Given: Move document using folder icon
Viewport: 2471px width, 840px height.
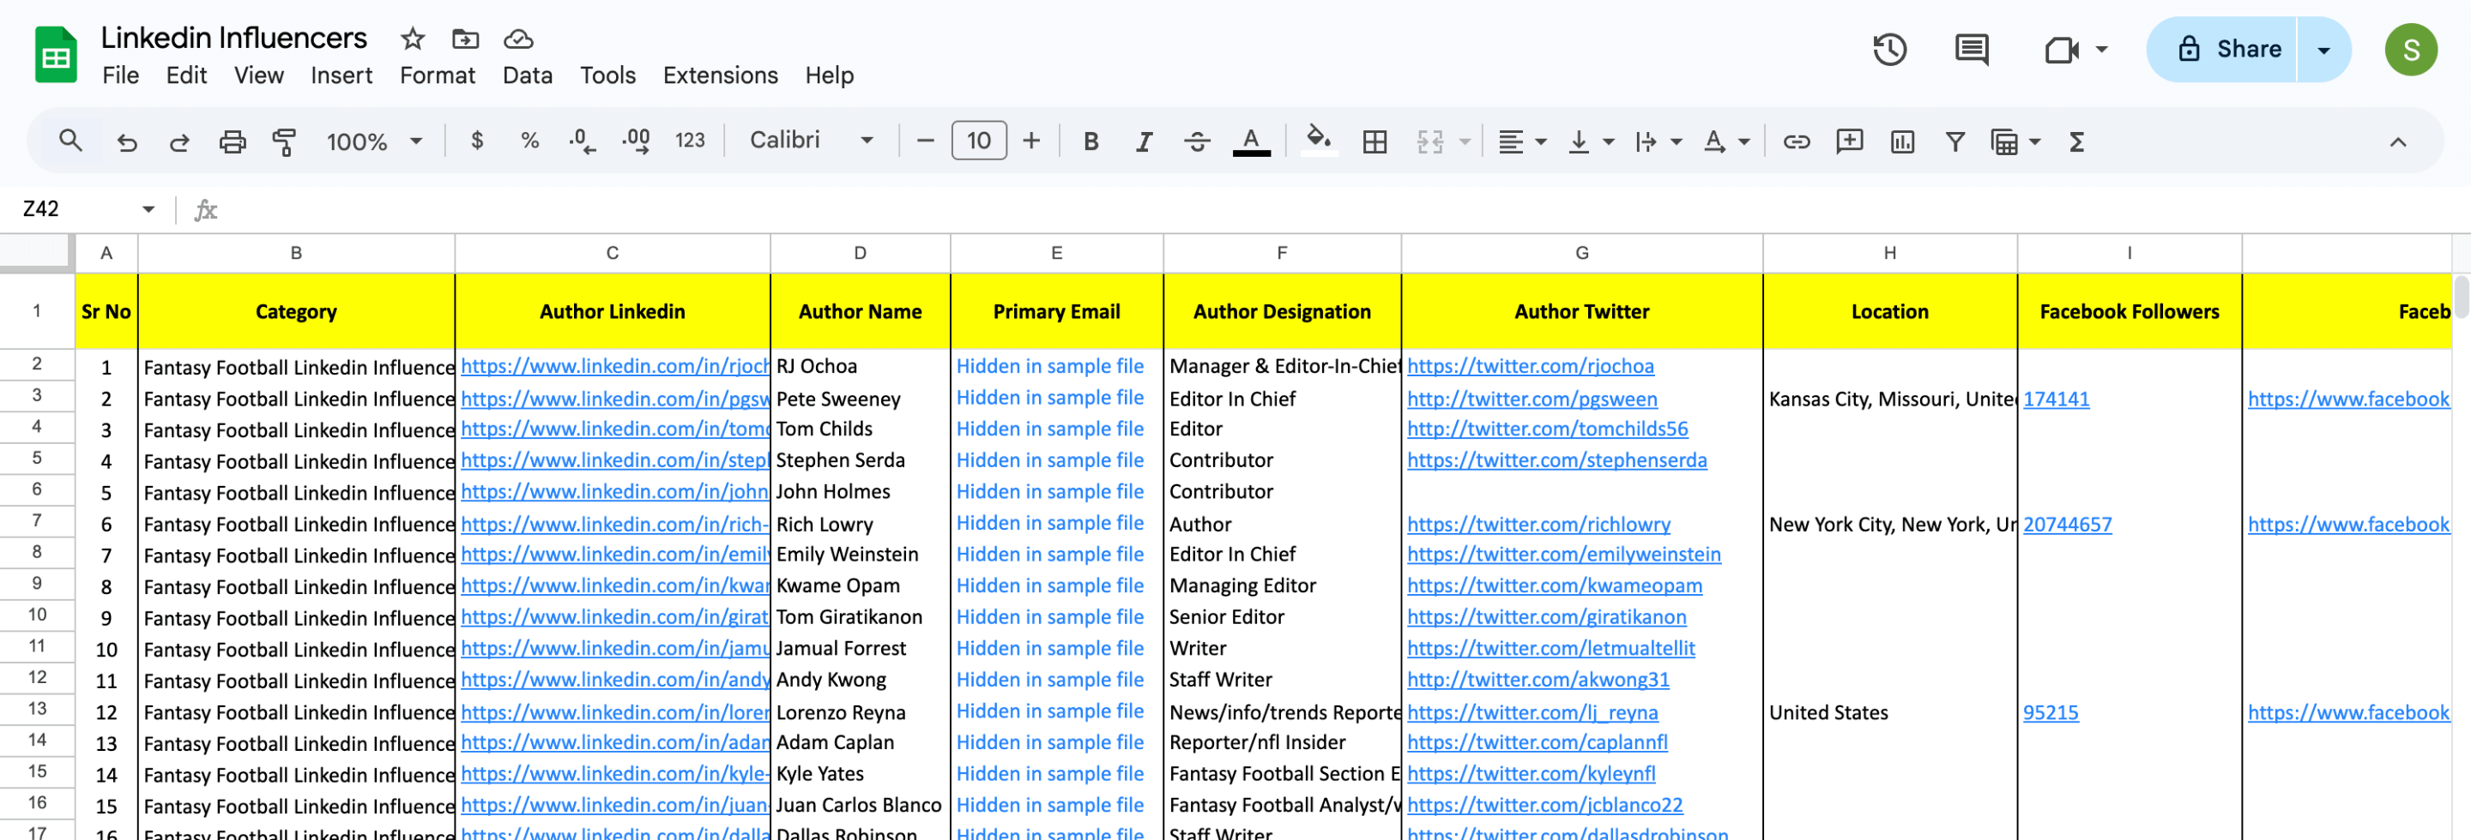Looking at the screenshot, I should (x=465, y=39).
